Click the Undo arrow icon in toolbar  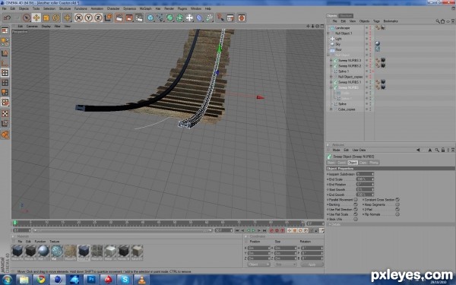coord(7,18)
